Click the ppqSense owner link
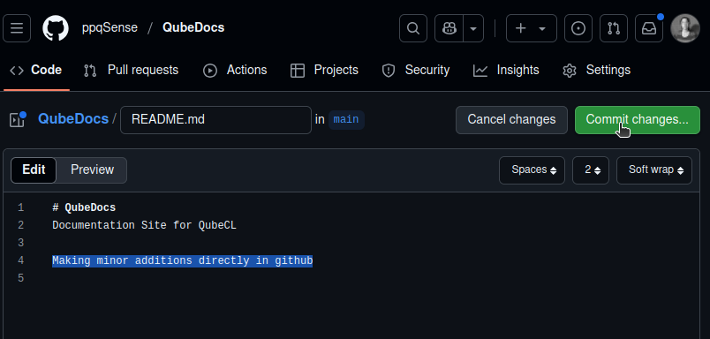 110,27
